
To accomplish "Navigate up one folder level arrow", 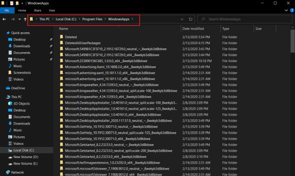I will pos(25,19).
